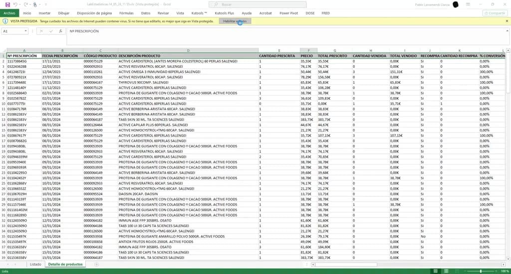Click the Undo arrow icon
Image resolution: width=511 pixels, height=274 pixels.
click(15, 4)
